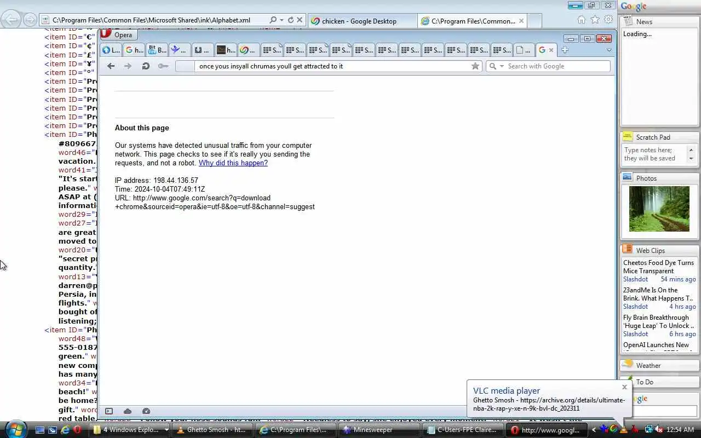701x438 pixels.
Task: Open the Windows Start orb
Action: (x=15, y=429)
